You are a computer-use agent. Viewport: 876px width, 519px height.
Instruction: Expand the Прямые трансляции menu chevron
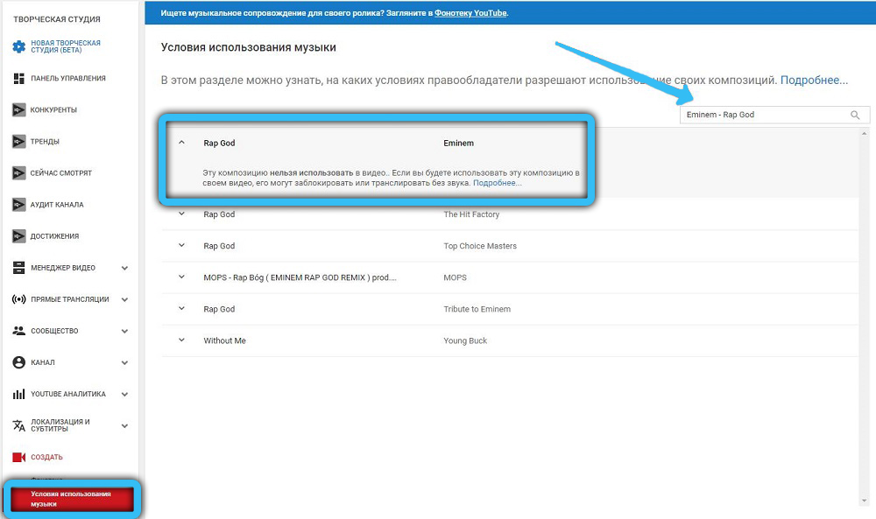point(124,299)
